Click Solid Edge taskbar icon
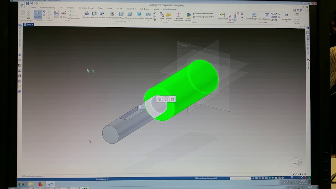This screenshot has width=336, height=189. coord(50,184)
